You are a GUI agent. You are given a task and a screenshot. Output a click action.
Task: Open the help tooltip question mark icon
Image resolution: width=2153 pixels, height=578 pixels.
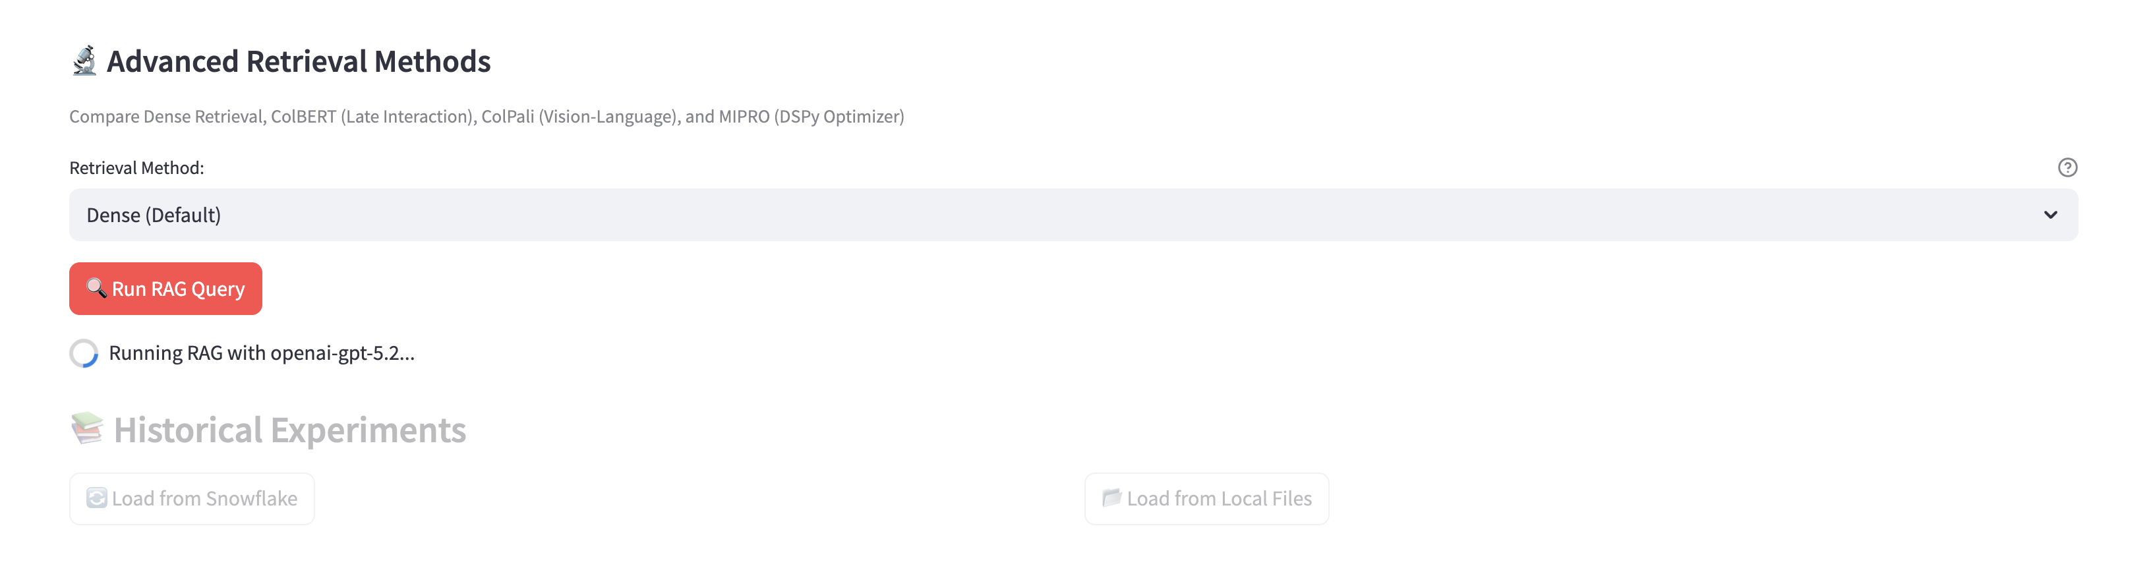tap(2067, 168)
